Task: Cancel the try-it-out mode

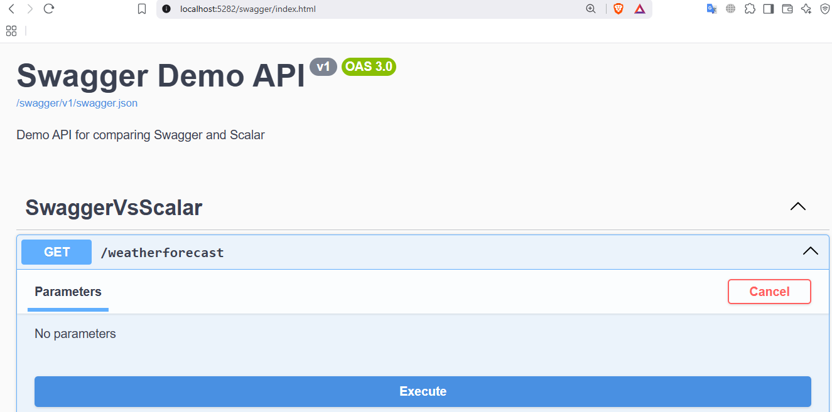Action: (769, 292)
